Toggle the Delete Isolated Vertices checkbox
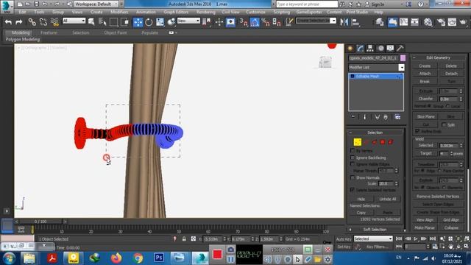This screenshot has width=471, height=265. point(353,190)
